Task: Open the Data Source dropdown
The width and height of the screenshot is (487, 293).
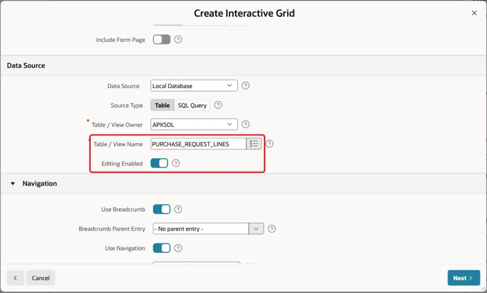Action: pyautogui.click(x=194, y=86)
